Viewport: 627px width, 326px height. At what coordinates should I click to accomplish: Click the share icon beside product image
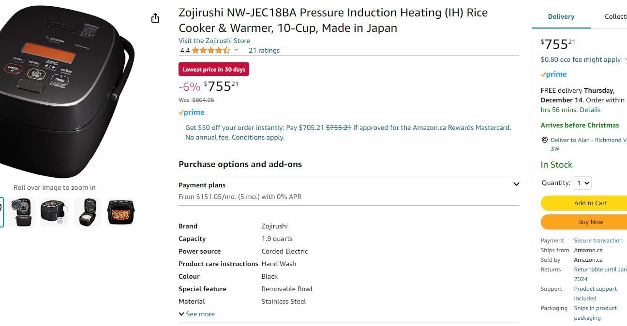(155, 18)
